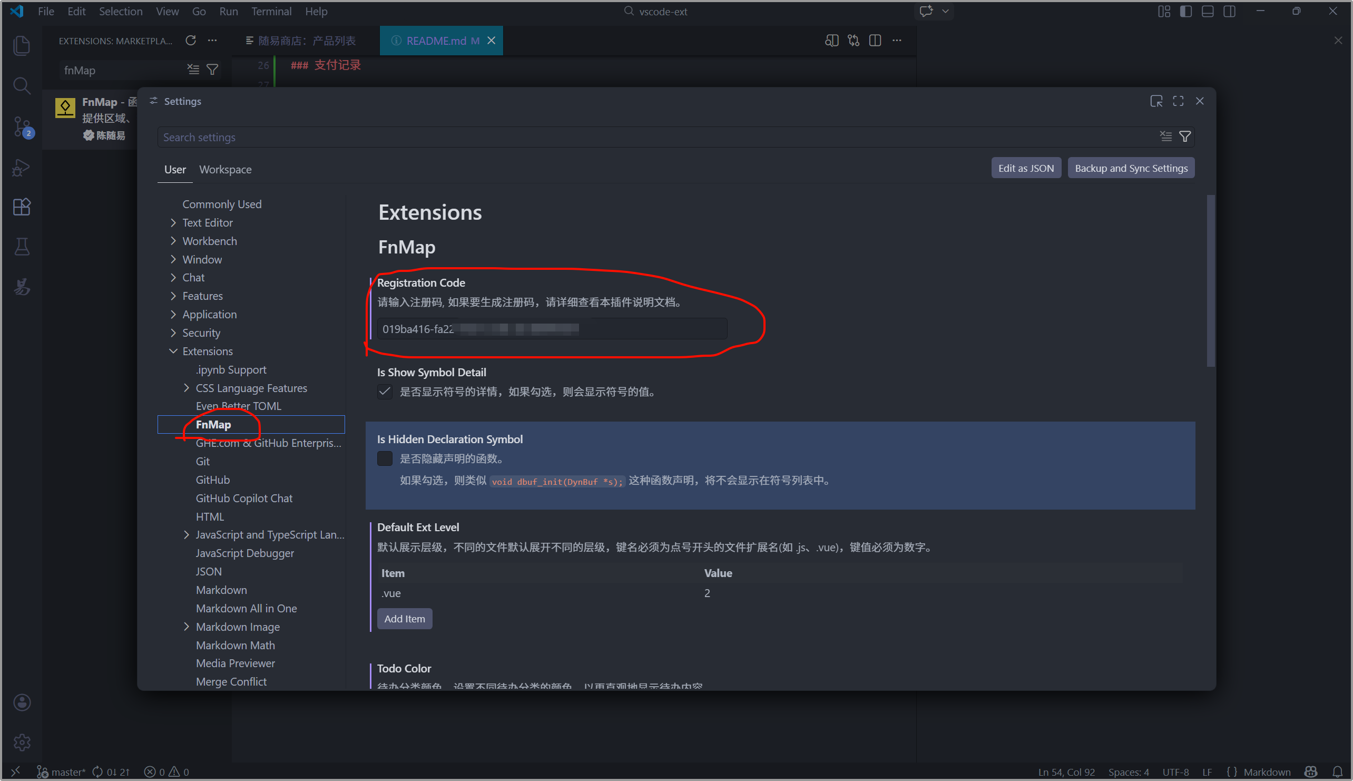The width and height of the screenshot is (1353, 781).
Task: Click the settings panel vertical scrollbar
Action: coord(1210,281)
